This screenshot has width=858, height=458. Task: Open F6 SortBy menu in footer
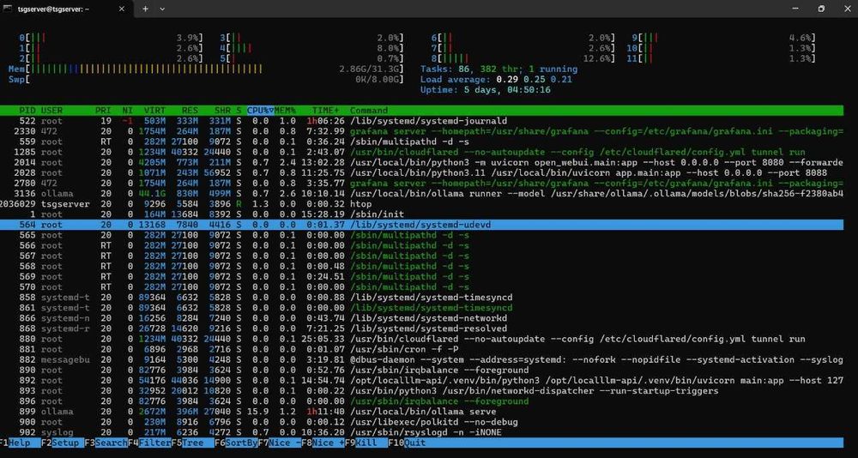pos(236,443)
